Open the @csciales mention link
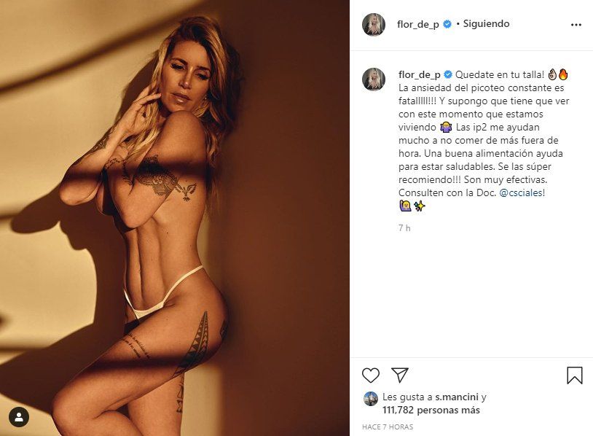The width and height of the screenshot is (593, 436). coord(521,192)
